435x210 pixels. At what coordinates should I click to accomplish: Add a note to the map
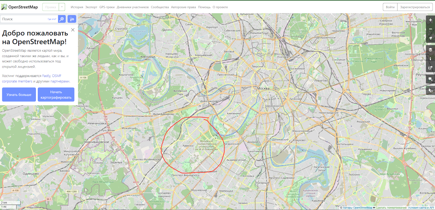point(430,79)
